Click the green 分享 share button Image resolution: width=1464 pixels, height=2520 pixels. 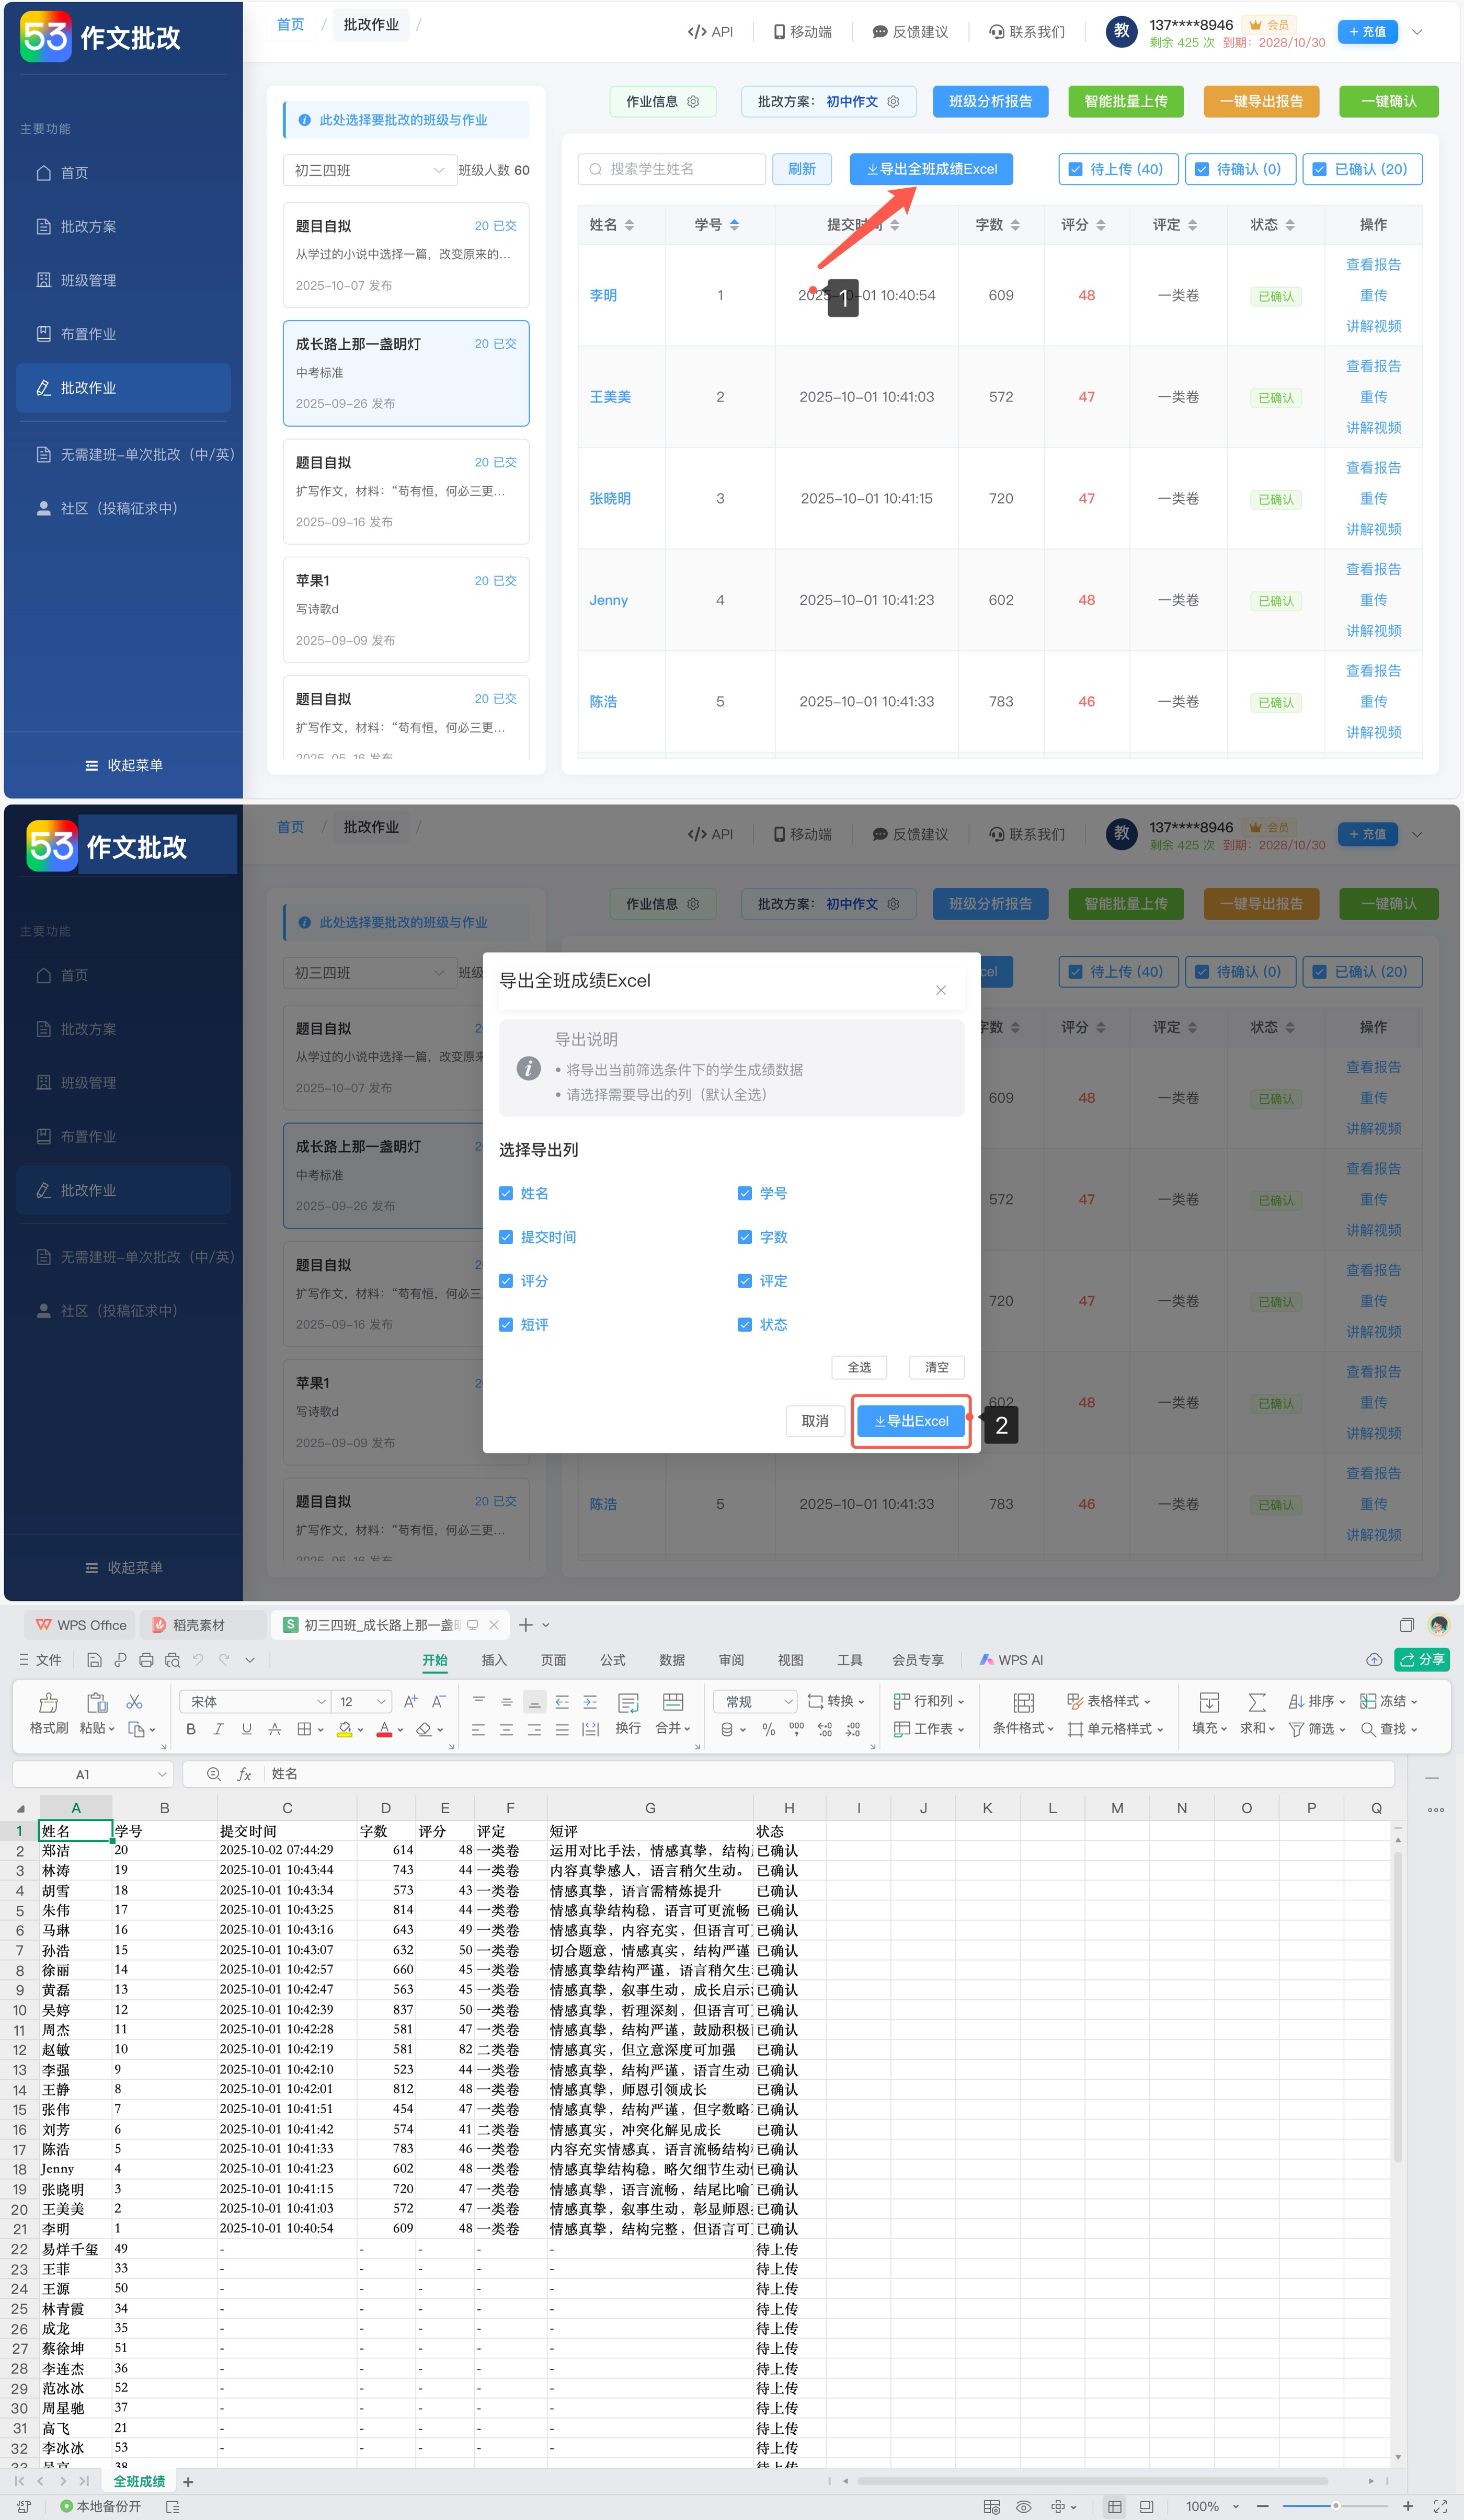pyautogui.click(x=1422, y=1660)
